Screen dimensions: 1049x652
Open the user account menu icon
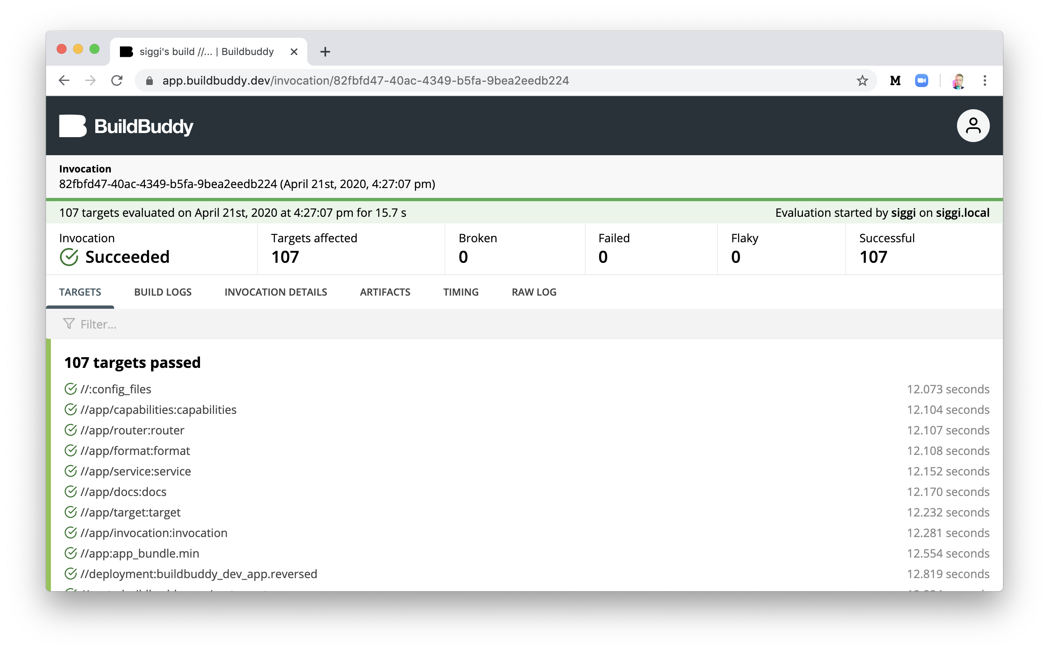[x=973, y=126]
